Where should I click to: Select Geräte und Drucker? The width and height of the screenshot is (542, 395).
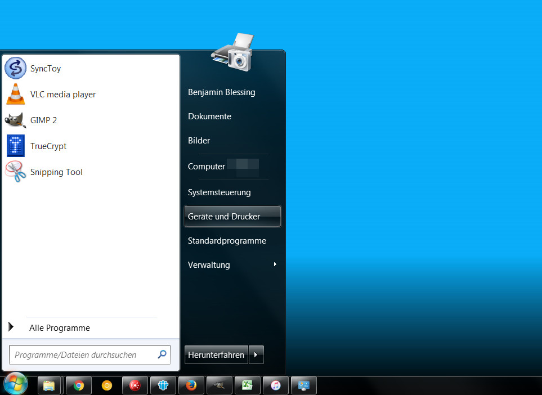(x=232, y=216)
